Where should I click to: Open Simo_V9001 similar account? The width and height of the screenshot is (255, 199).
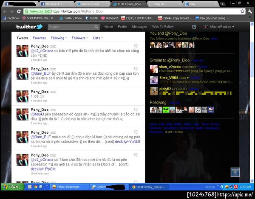click(x=169, y=78)
